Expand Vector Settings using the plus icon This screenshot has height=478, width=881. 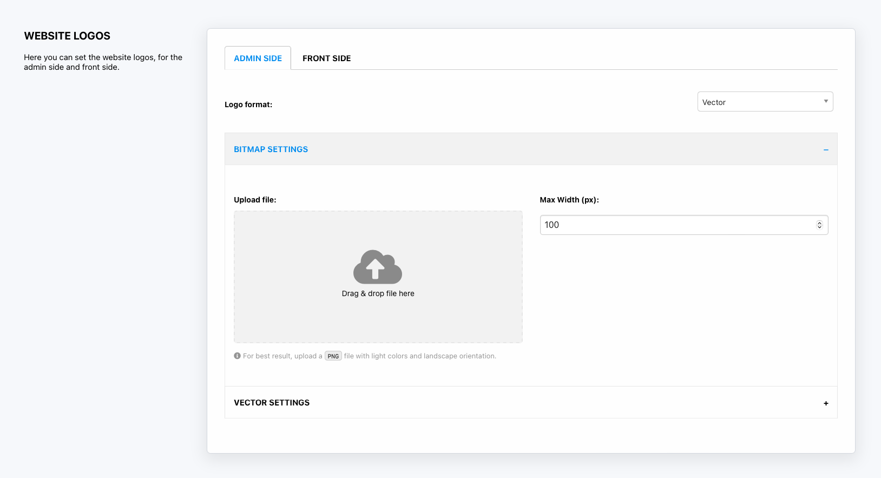pyautogui.click(x=826, y=403)
